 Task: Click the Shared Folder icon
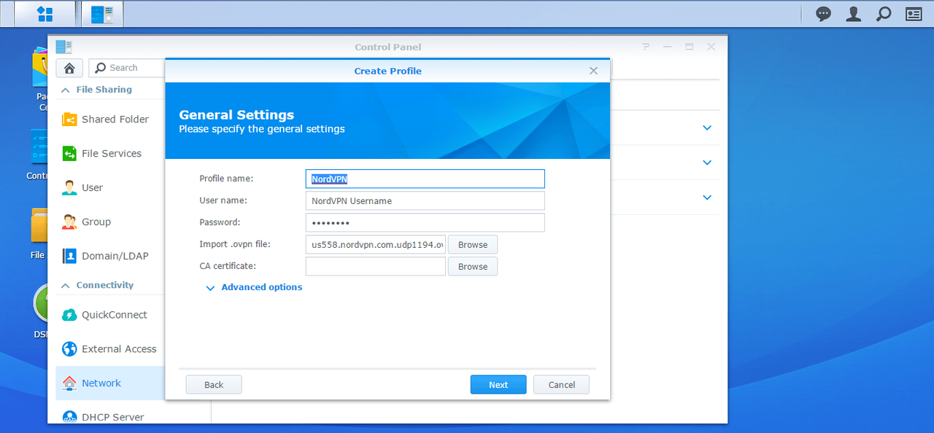click(x=69, y=119)
